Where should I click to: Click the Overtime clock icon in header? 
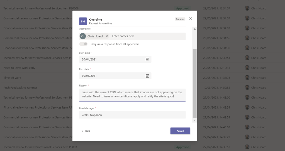tap(83, 21)
